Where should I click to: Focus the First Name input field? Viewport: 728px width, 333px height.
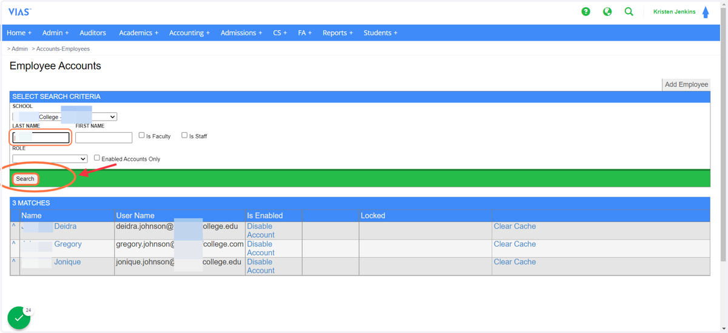(104, 138)
